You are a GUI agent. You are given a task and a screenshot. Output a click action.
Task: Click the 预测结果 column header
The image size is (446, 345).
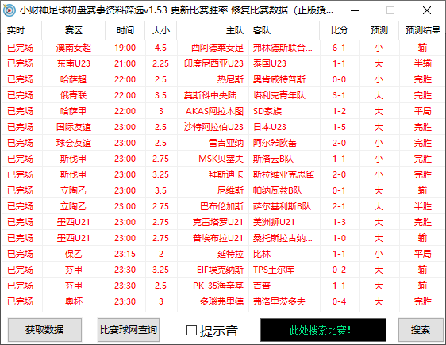pos(423,30)
